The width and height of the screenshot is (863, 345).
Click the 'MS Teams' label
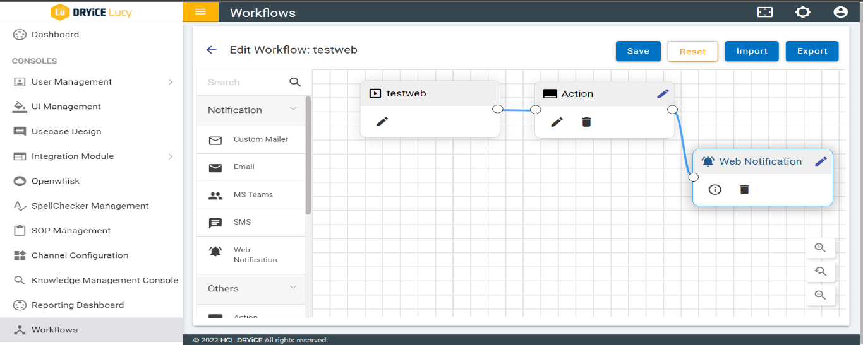(253, 194)
